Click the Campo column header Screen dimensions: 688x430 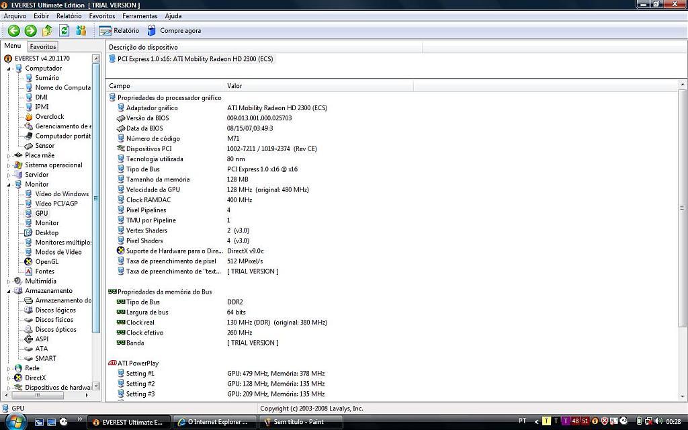[165, 86]
